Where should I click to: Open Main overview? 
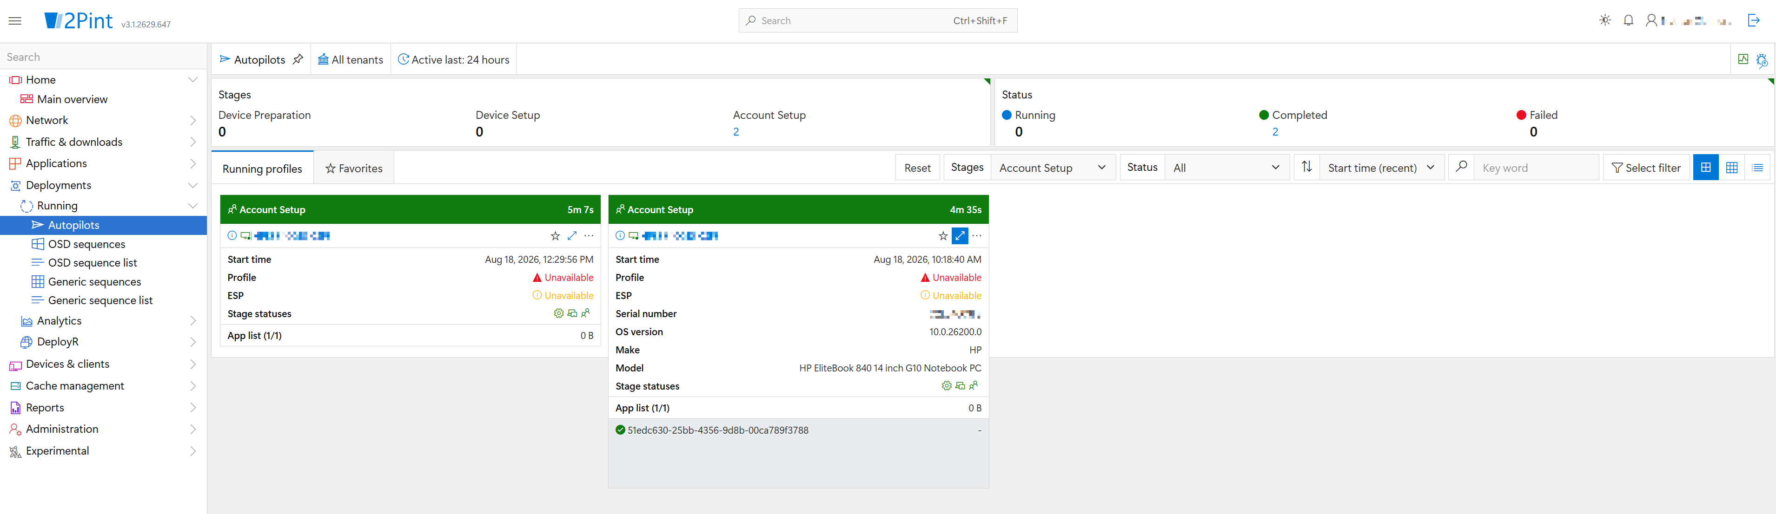[73, 99]
